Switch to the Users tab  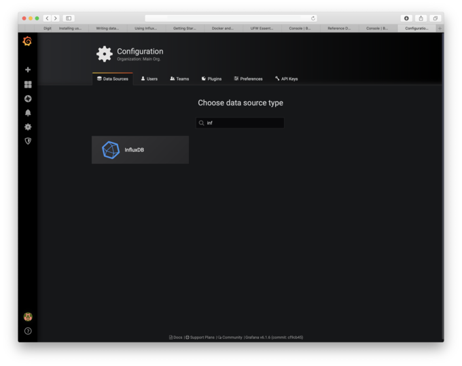(x=149, y=79)
